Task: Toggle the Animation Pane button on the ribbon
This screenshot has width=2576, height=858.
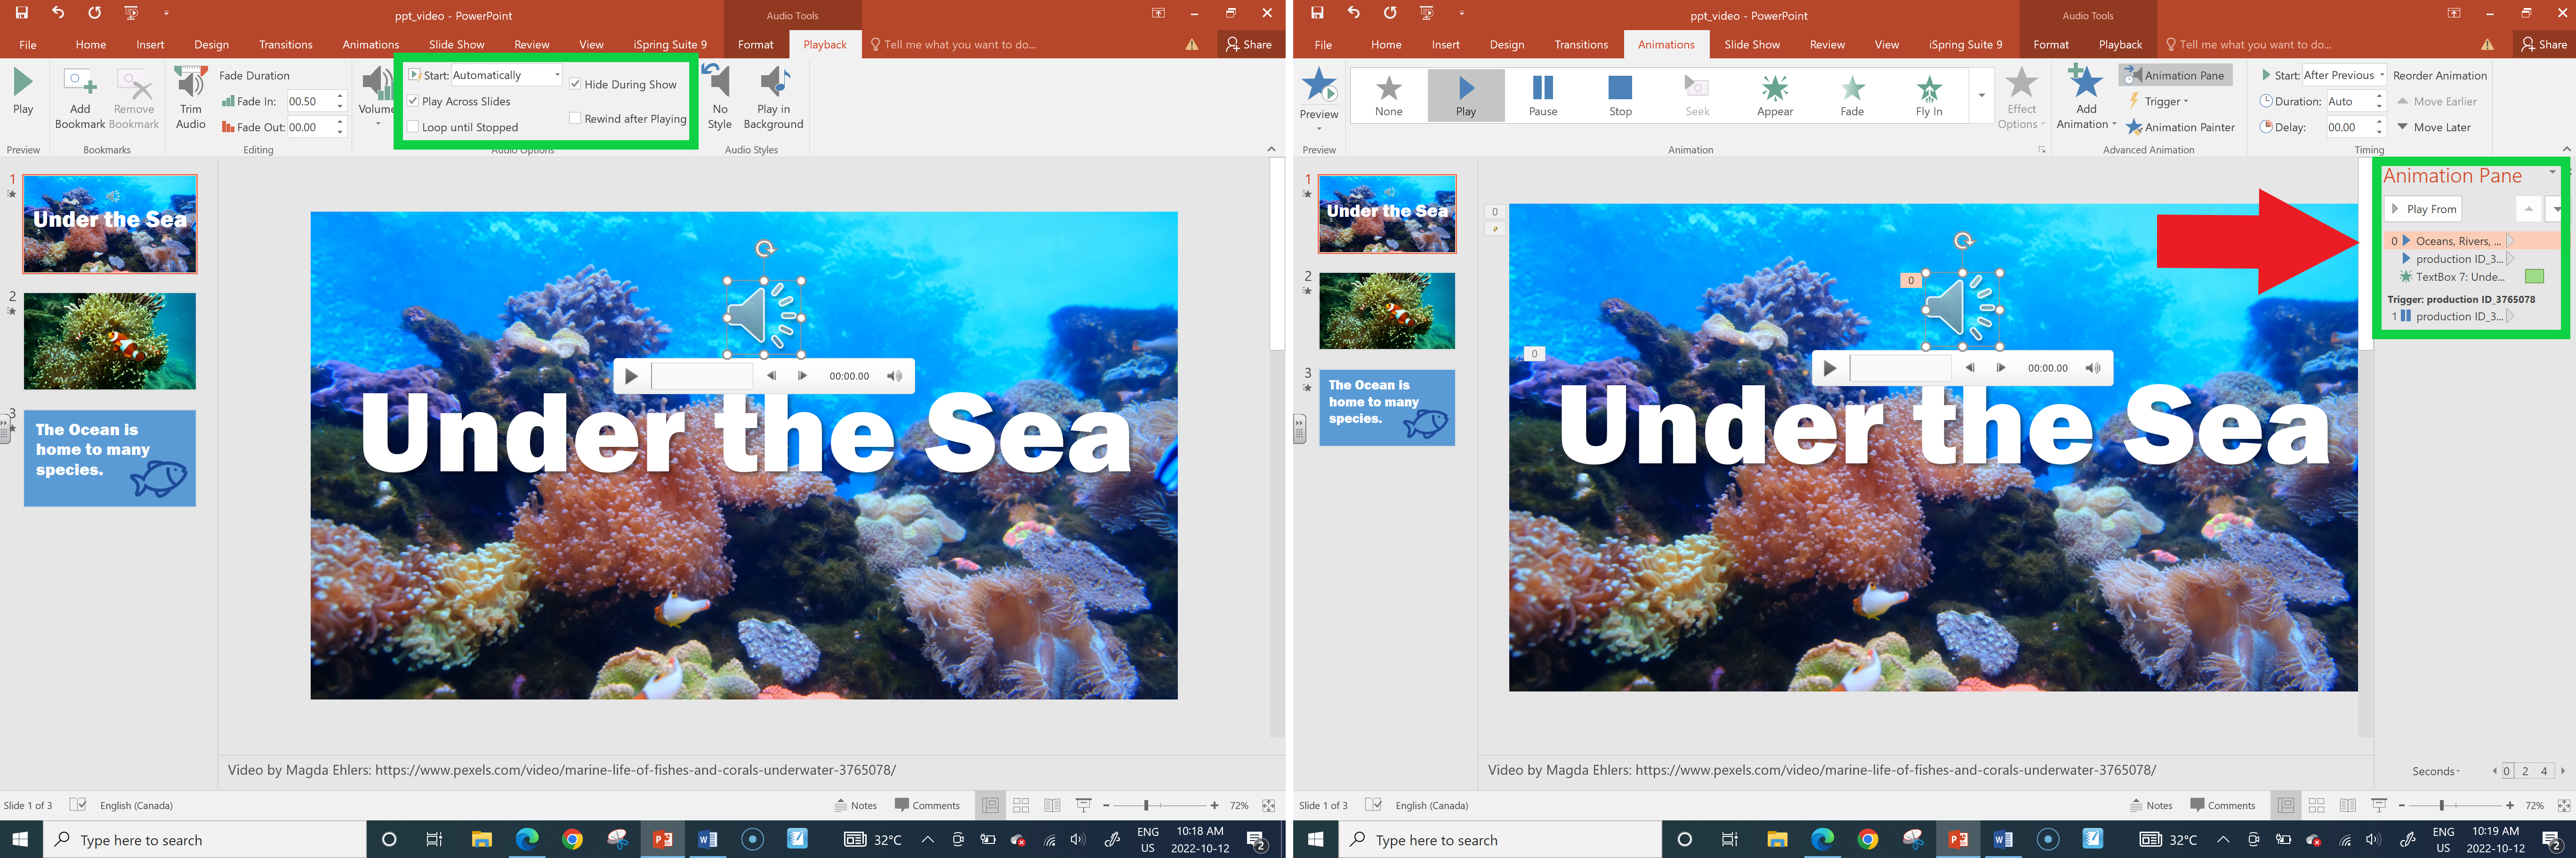Action: 2175,75
